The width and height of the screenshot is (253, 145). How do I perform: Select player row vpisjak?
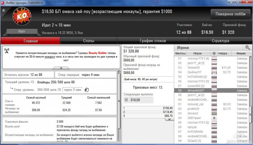point(212,127)
